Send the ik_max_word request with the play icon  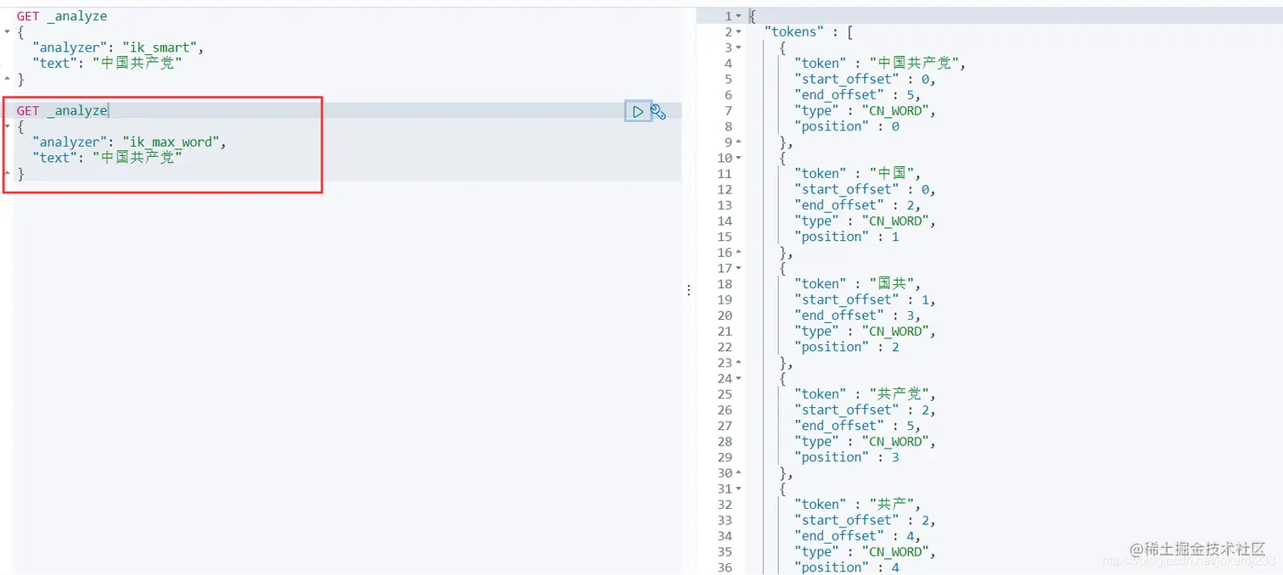[x=638, y=111]
